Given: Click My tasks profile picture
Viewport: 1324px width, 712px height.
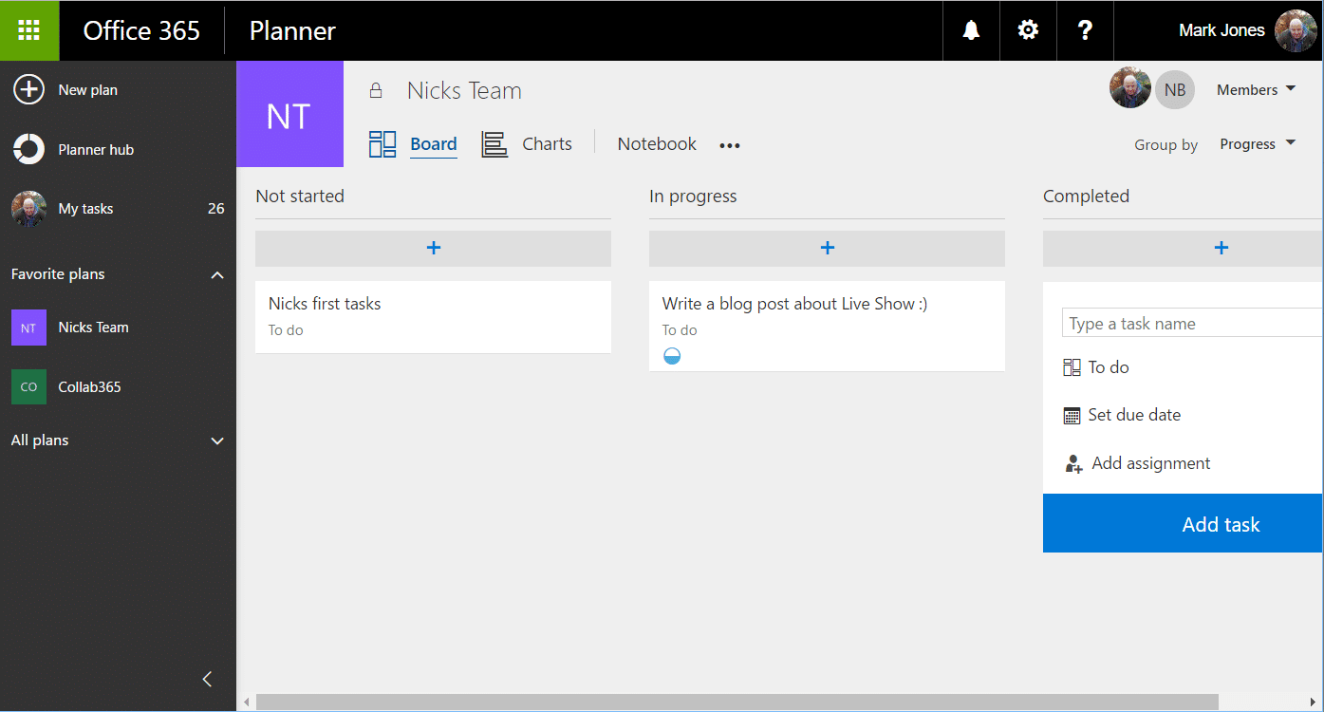Looking at the screenshot, I should coord(28,209).
